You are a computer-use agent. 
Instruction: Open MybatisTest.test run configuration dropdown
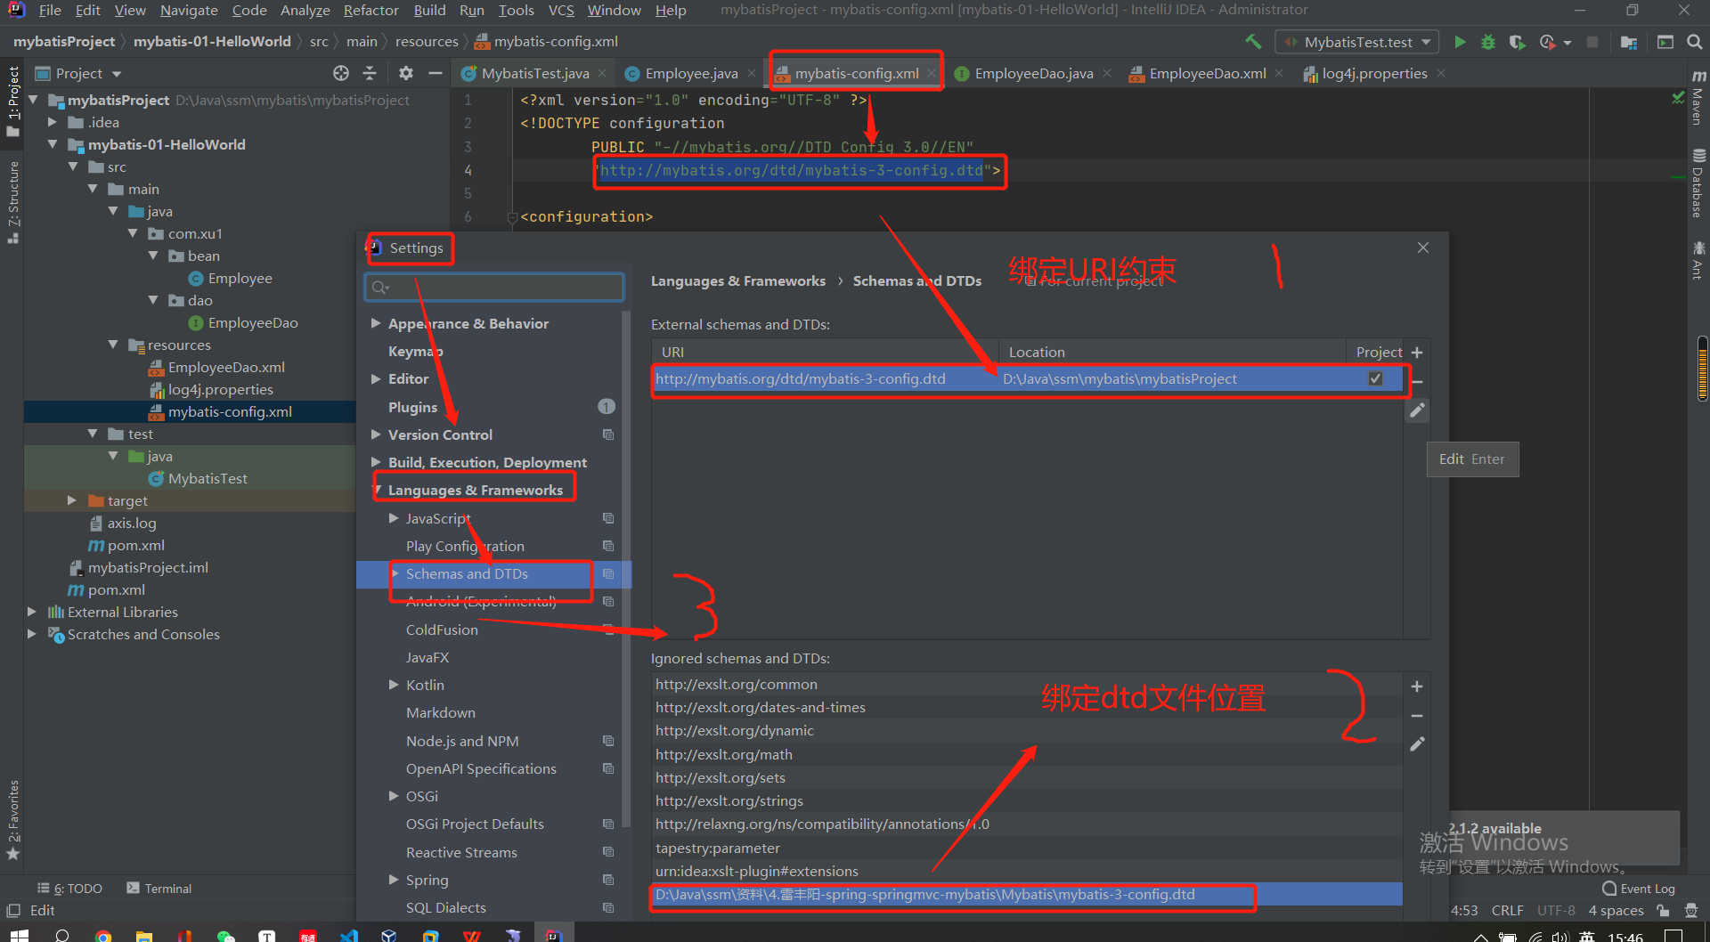[x=1358, y=42]
